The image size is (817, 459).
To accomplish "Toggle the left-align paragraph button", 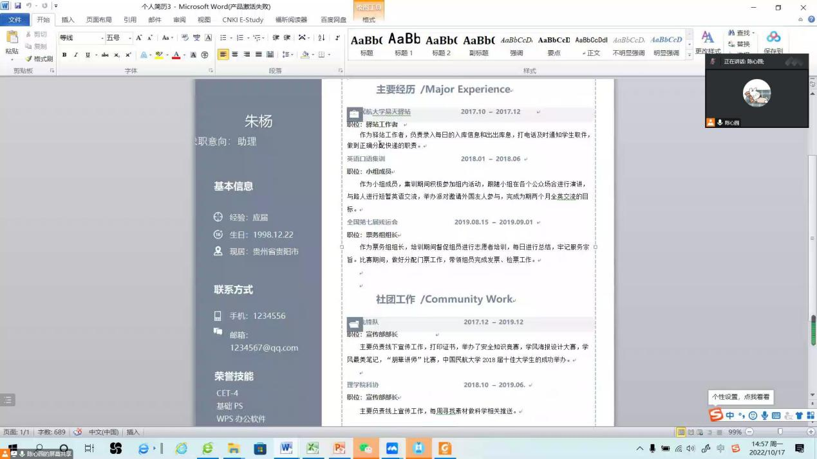I will 223,55.
